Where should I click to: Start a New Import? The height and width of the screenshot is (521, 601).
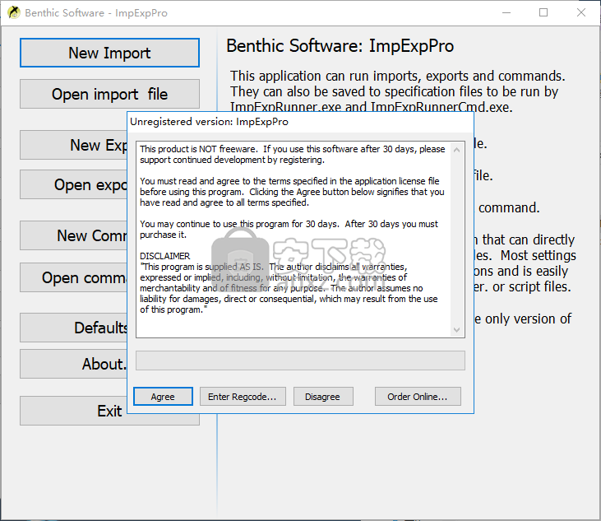(109, 53)
